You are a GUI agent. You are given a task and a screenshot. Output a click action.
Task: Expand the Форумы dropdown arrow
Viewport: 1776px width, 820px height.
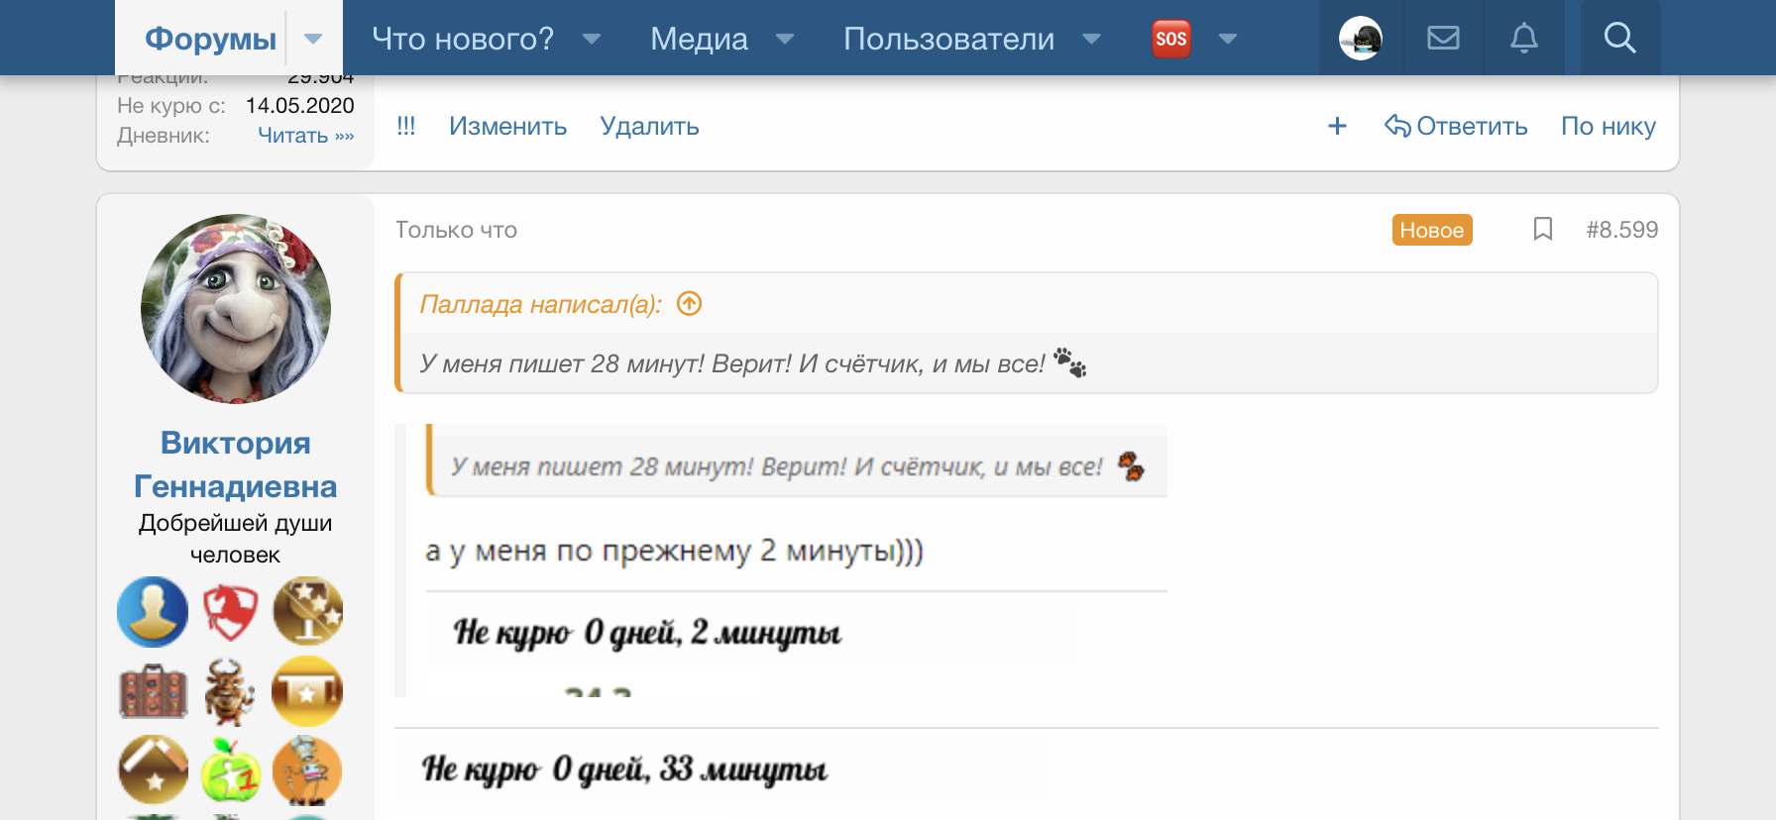(x=313, y=39)
